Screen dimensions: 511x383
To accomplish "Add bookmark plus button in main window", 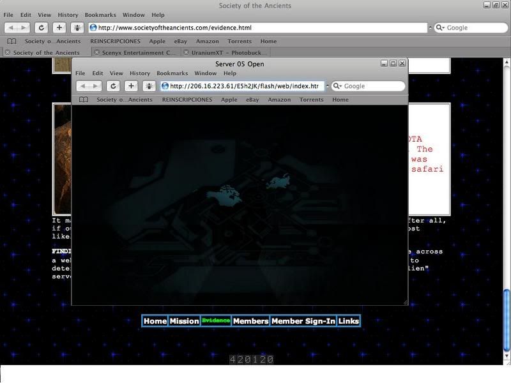I will (x=59, y=27).
